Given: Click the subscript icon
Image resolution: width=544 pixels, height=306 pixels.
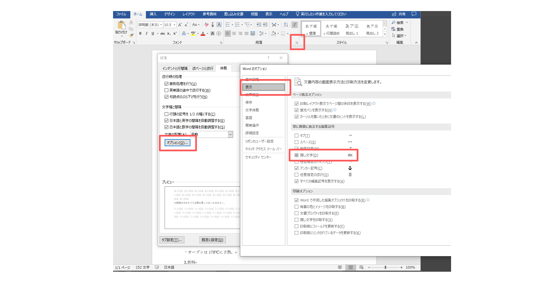Looking at the screenshot, I should point(169,33).
